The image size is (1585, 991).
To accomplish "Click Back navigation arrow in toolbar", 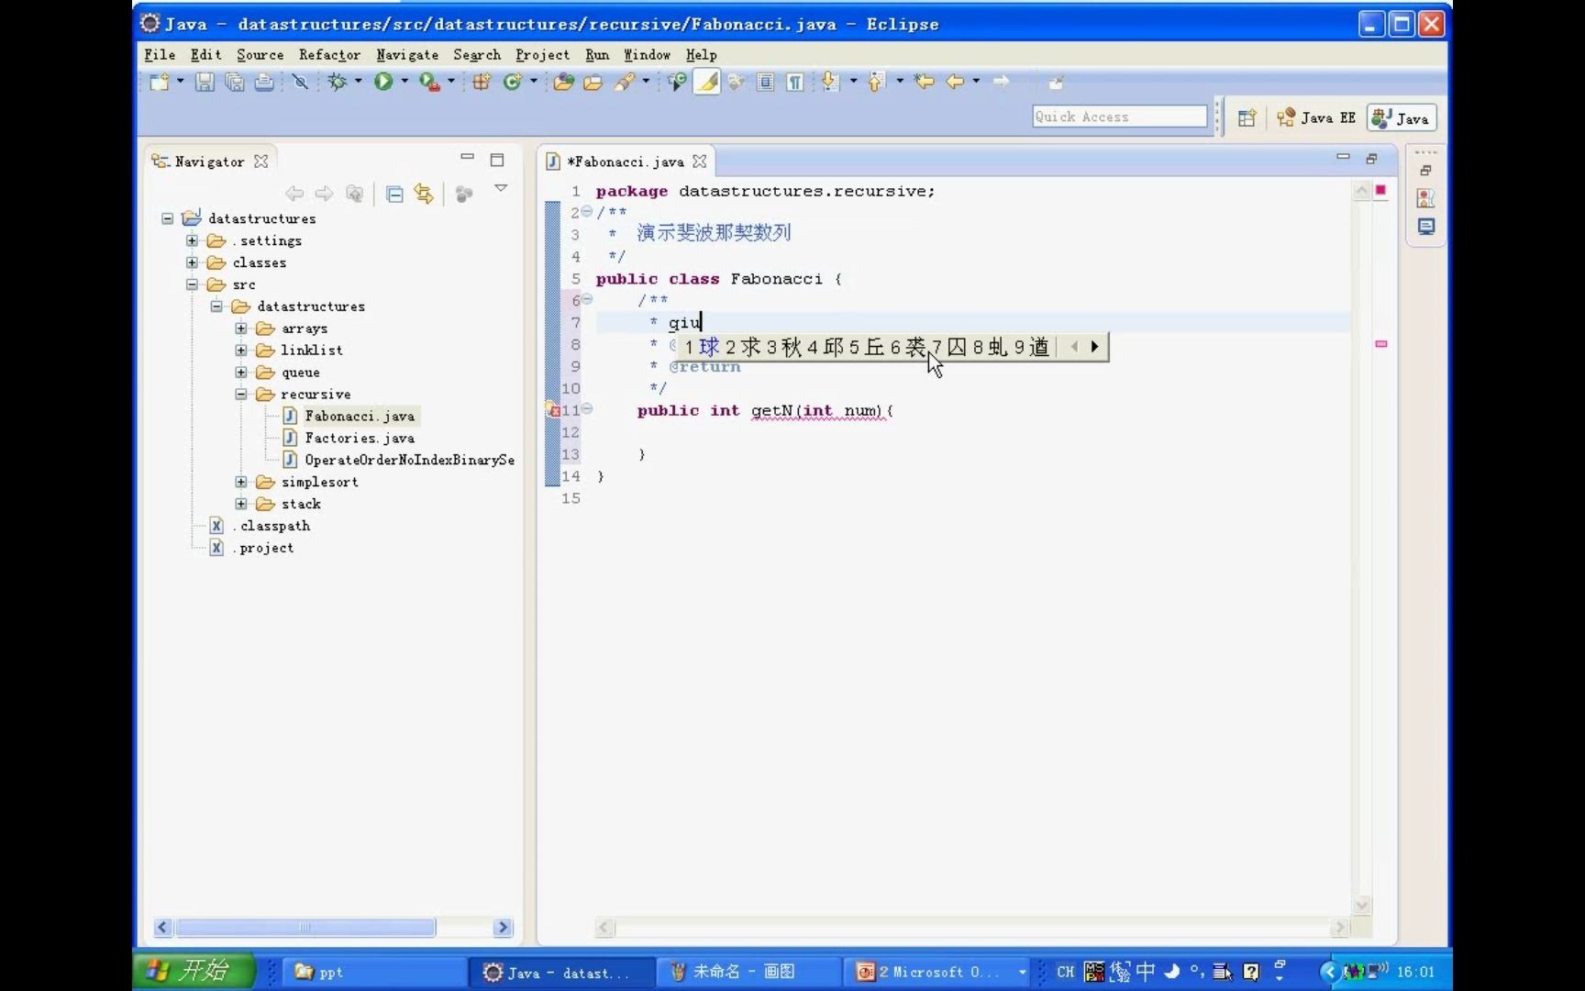I will click(955, 83).
